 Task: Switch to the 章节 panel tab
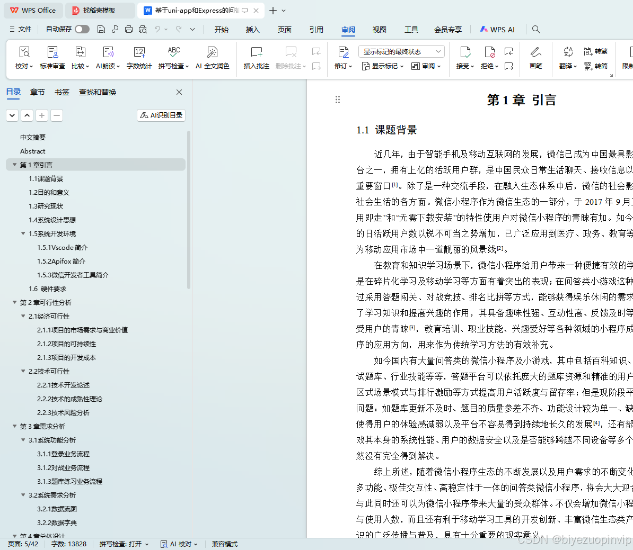[38, 92]
